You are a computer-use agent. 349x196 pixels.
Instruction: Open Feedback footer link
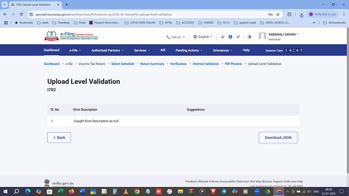(191, 182)
